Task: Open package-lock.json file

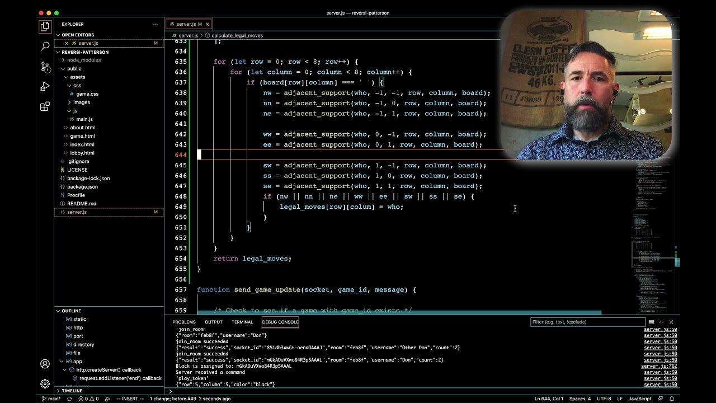Action: 88,178
